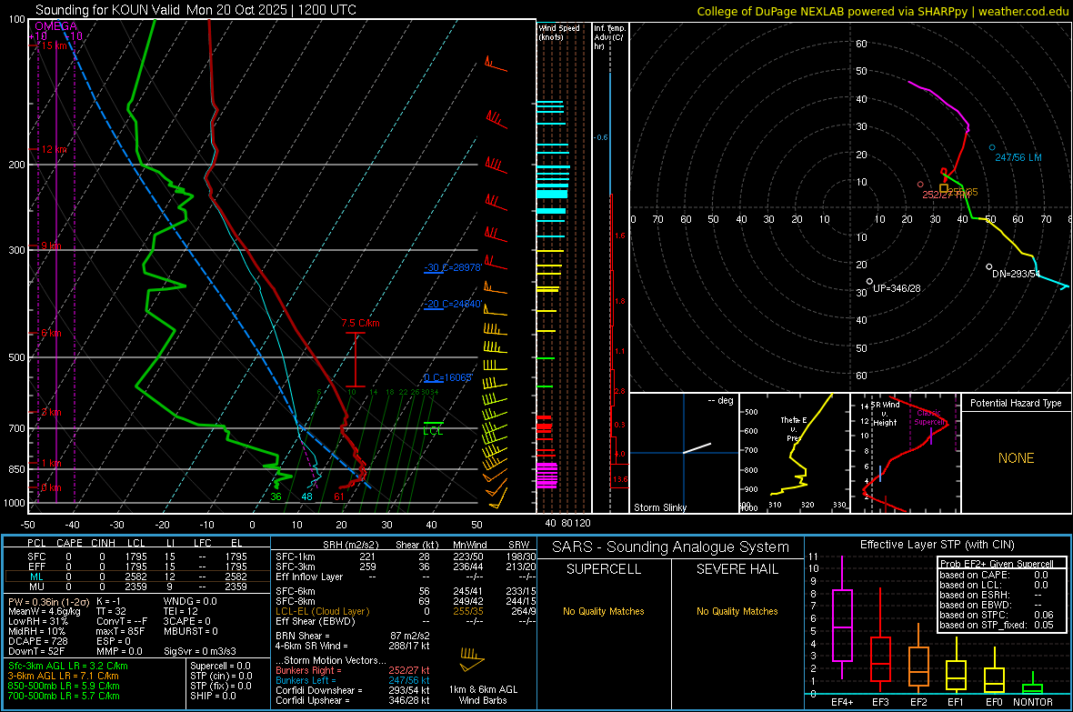Click the 'Corfidi Upshear =' line

353,700
